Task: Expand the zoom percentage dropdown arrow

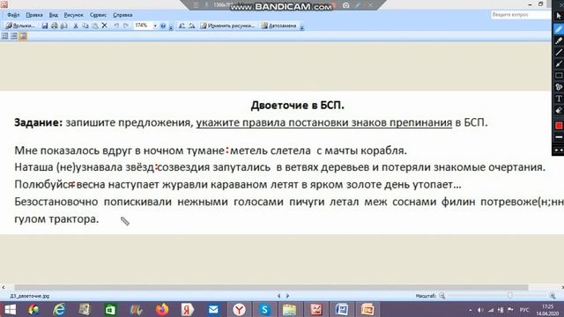Action: pyautogui.click(x=155, y=26)
